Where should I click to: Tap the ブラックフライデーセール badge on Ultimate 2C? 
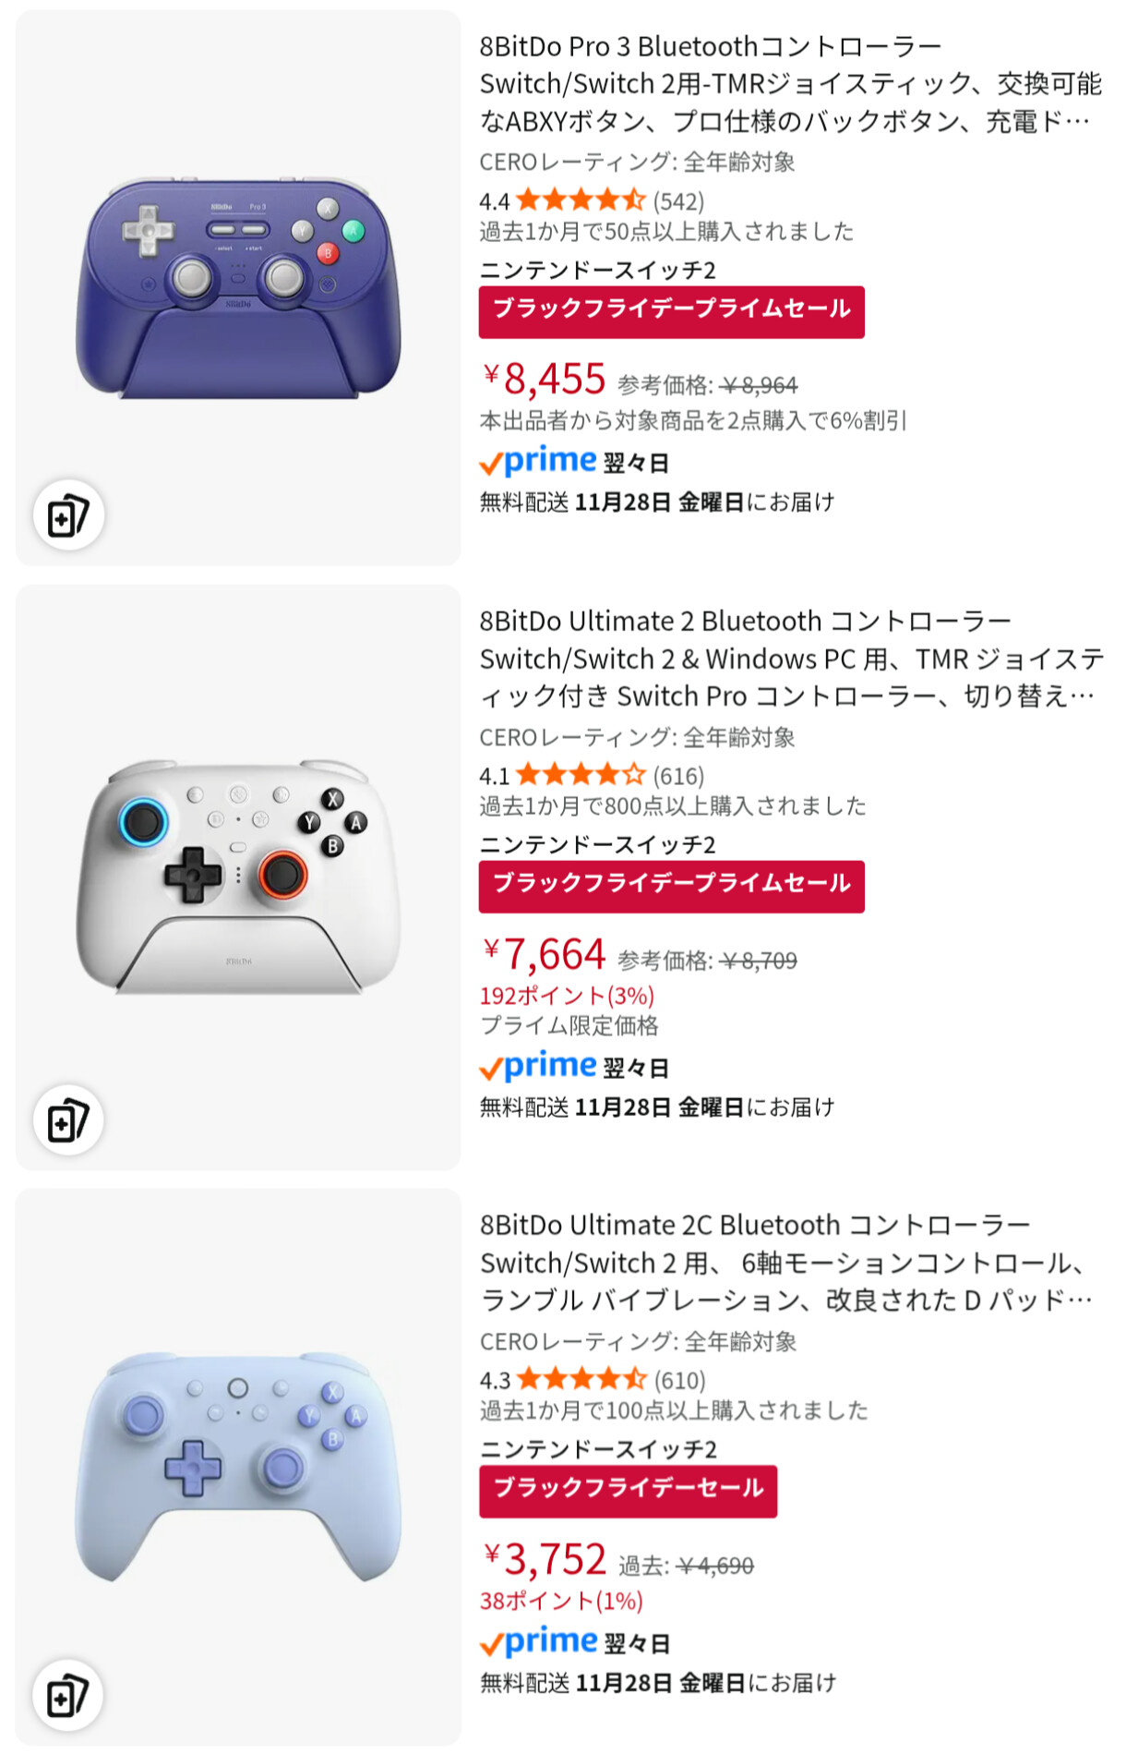coord(628,1490)
